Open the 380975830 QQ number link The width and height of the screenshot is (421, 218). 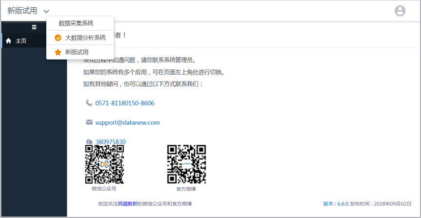coord(111,142)
